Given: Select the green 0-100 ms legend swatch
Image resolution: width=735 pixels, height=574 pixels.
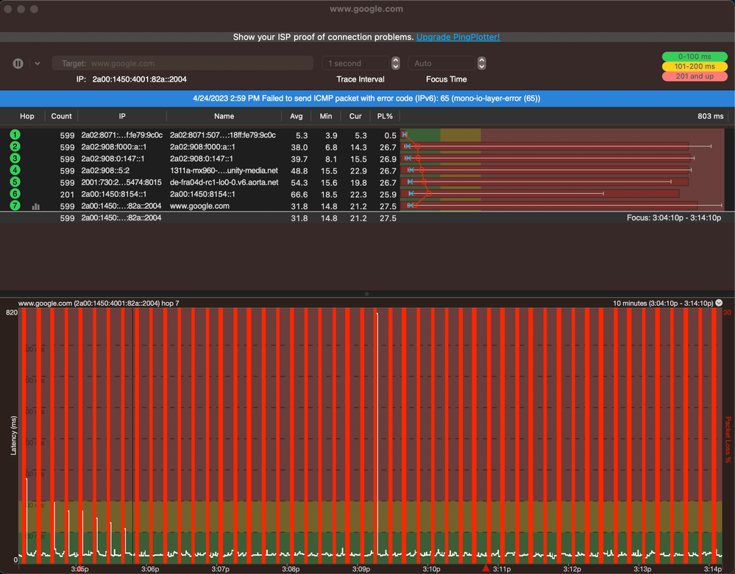Looking at the screenshot, I should pyautogui.click(x=694, y=57).
